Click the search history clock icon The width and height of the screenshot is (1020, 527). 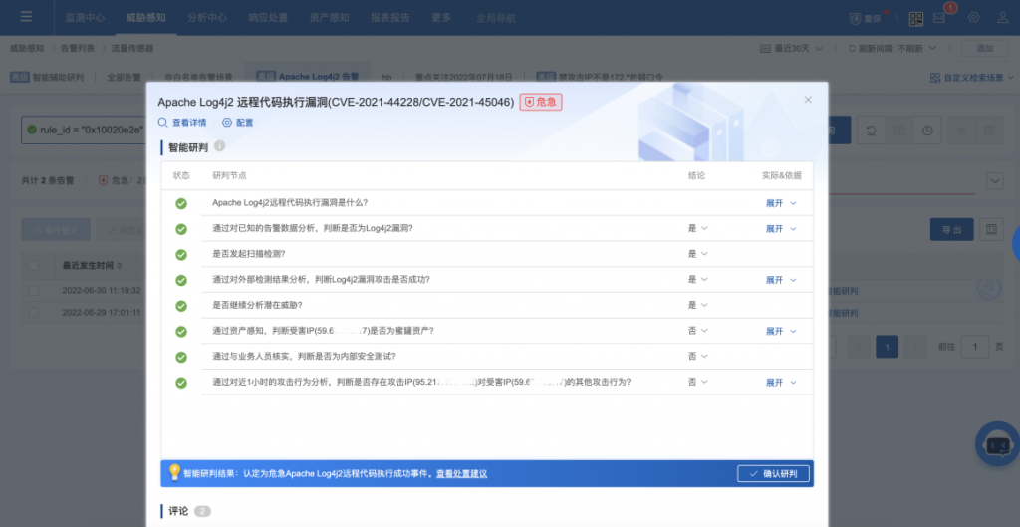pyautogui.click(x=927, y=131)
